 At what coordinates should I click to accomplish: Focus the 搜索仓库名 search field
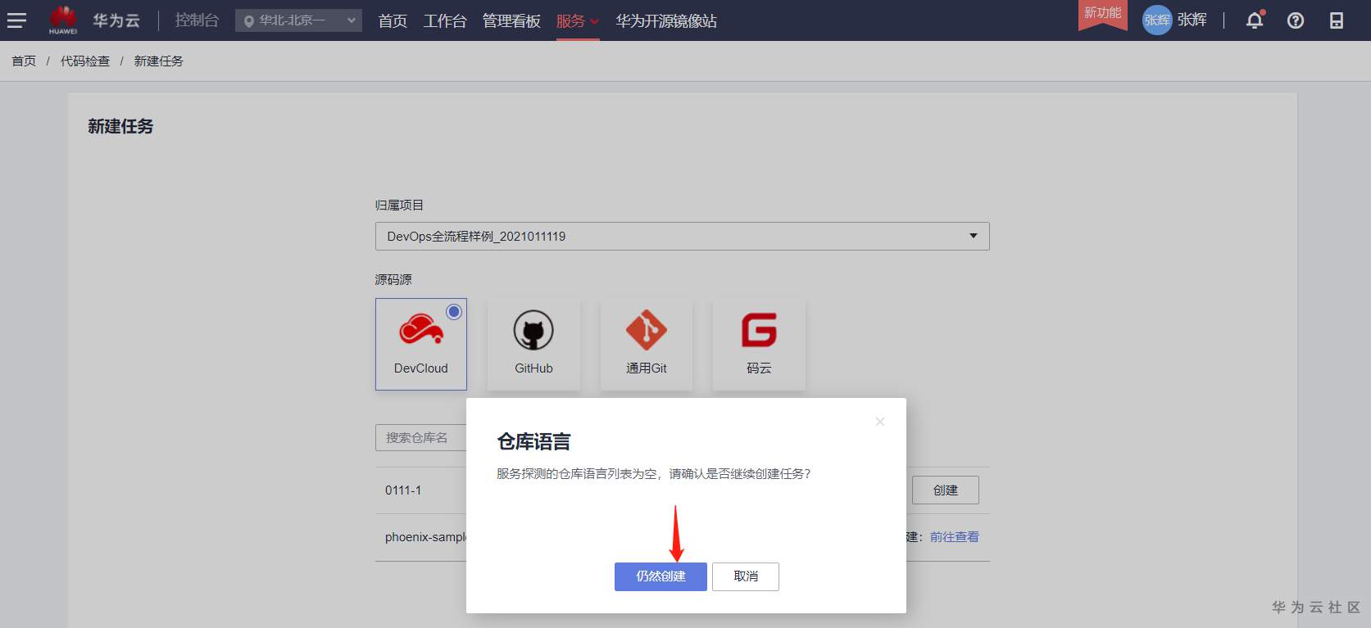tap(421, 437)
